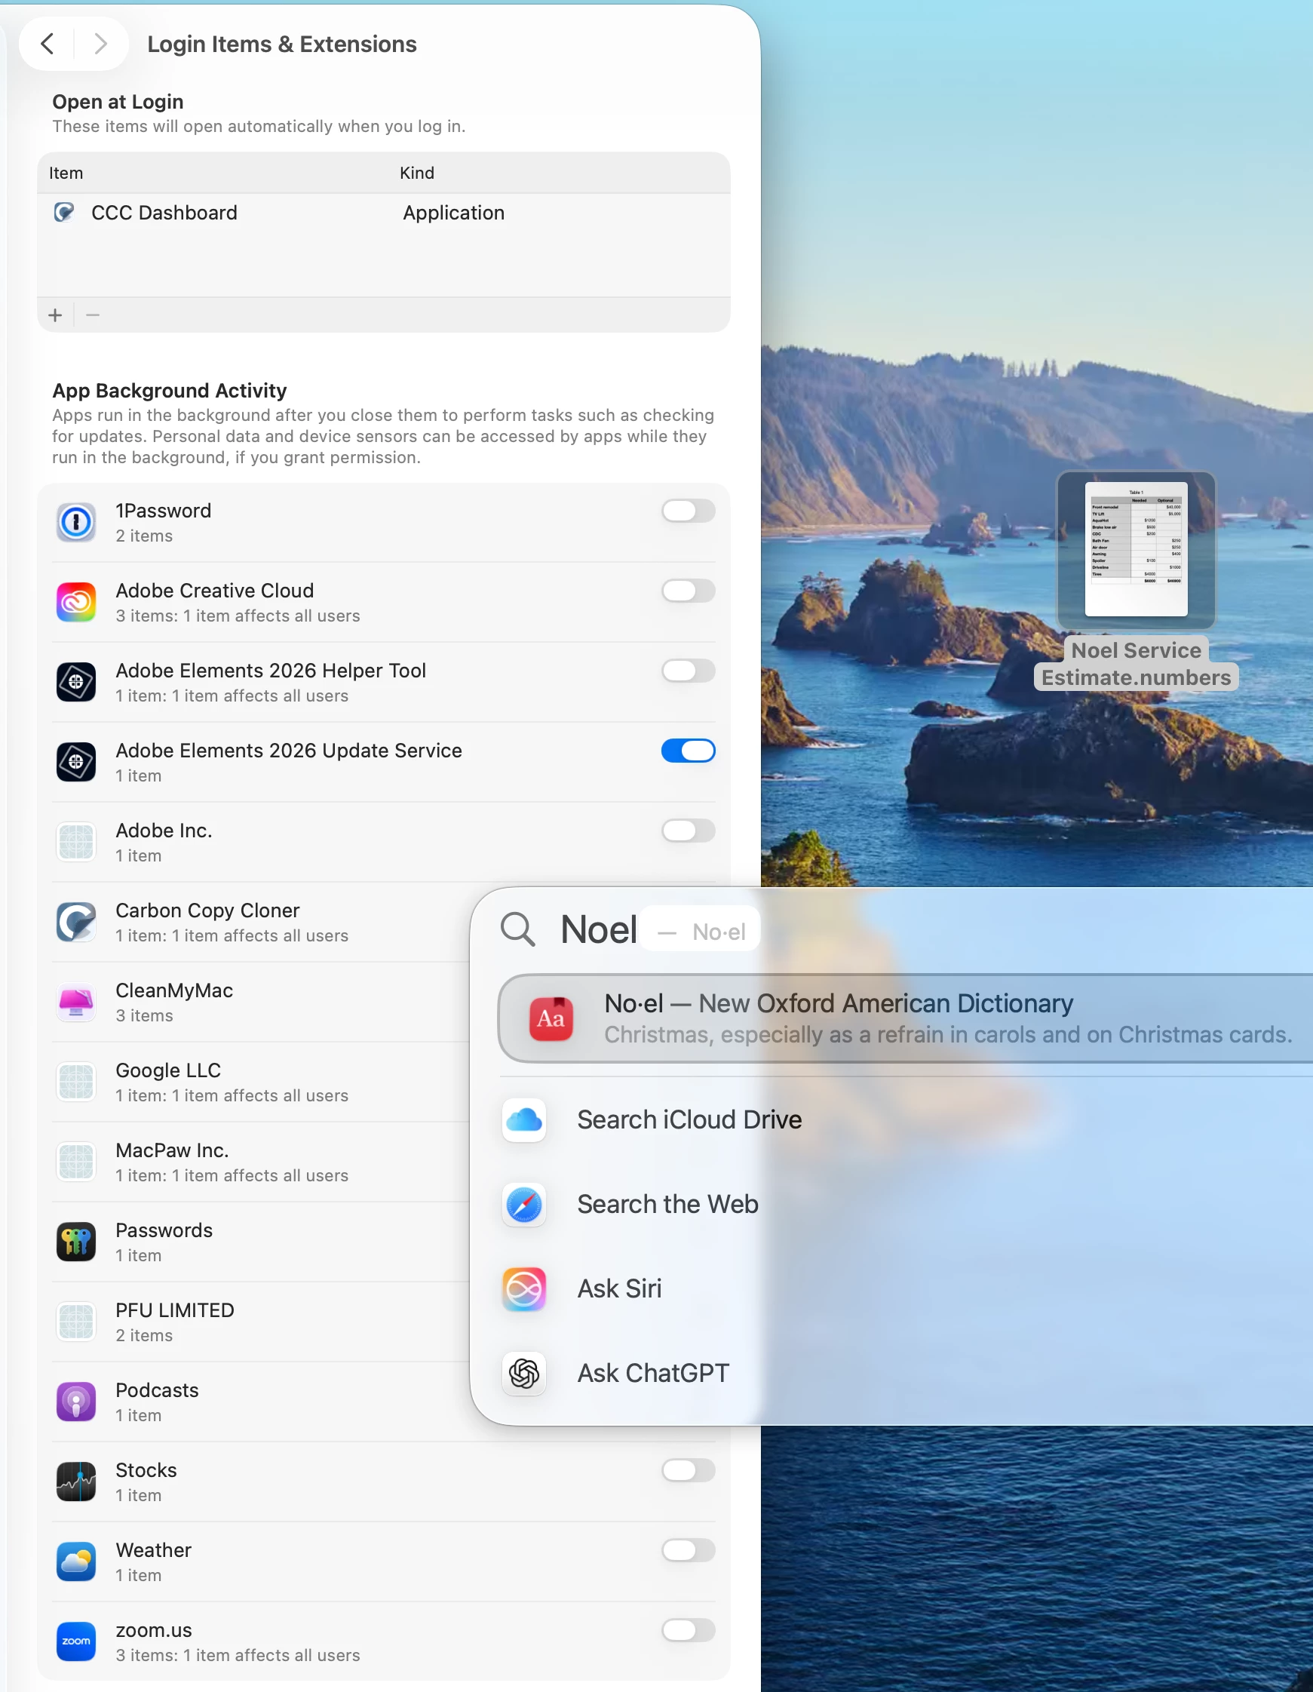Click the MacPaw Inc. row label
1313x1692 pixels.
click(x=172, y=1150)
